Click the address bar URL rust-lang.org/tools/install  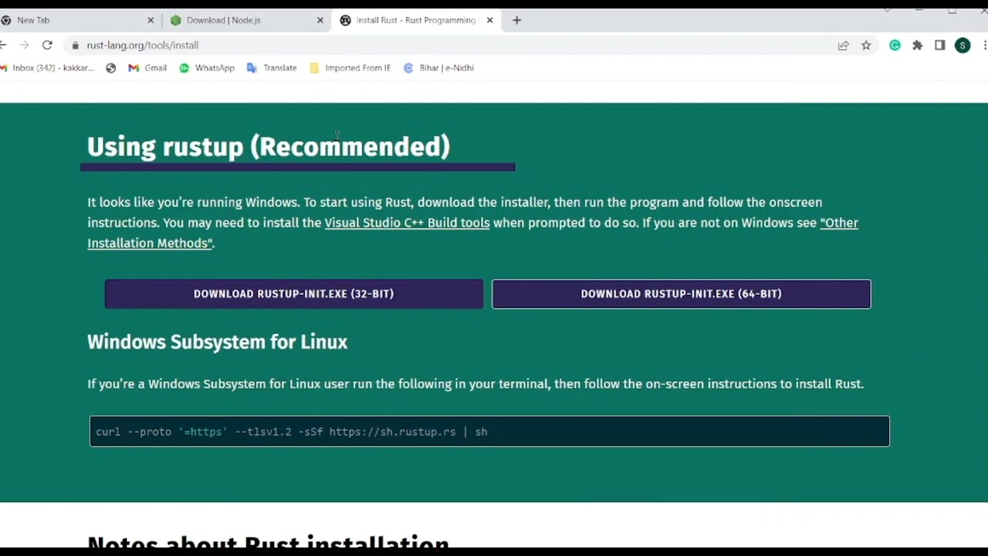coord(143,46)
